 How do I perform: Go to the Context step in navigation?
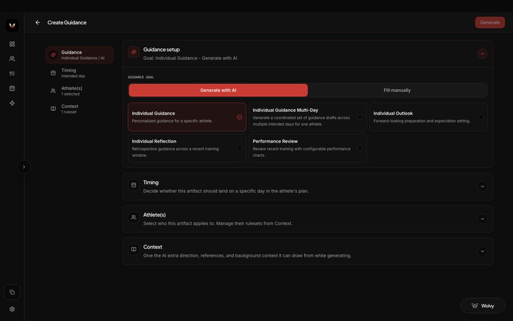[80, 109]
